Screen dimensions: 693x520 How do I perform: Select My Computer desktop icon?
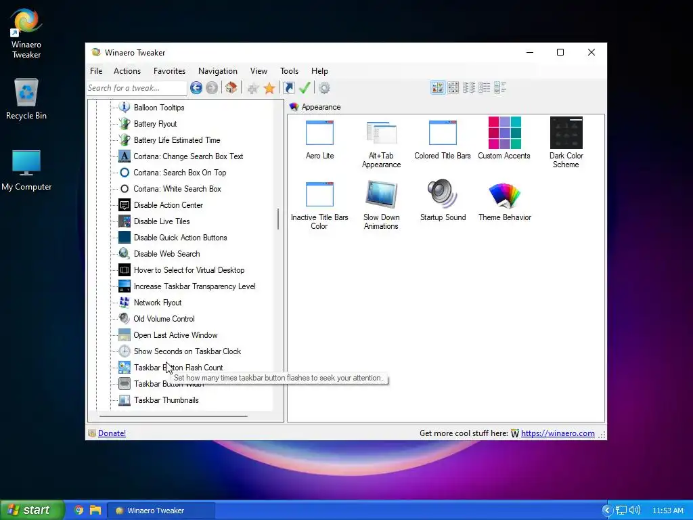(x=26, y=170)
